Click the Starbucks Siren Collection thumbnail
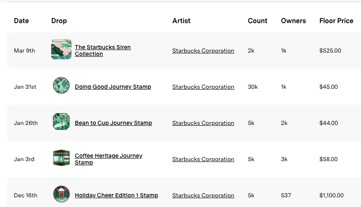The width and height of the screenshot is (361, 207). tap(61, 50)
